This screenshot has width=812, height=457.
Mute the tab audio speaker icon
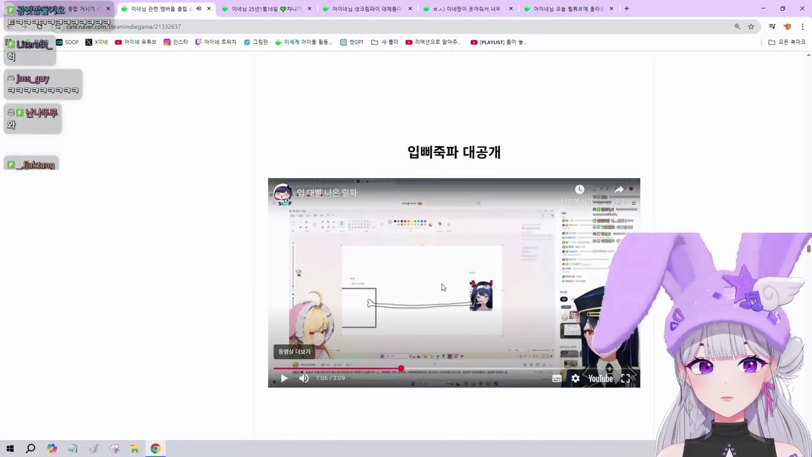(199, 9)
